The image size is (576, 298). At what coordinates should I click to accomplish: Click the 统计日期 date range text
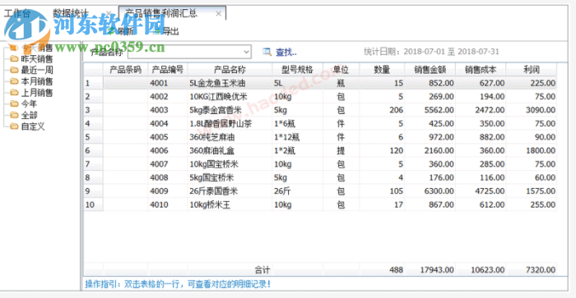[431, 52]
